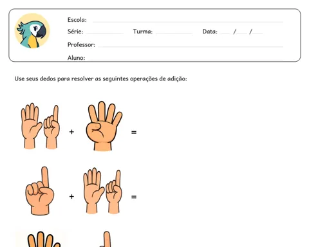Image resolution: width=309 pixels, height=247 pixels.
Task: Click the six-finger hand pair in second row
Action: (x=102, y=191)
